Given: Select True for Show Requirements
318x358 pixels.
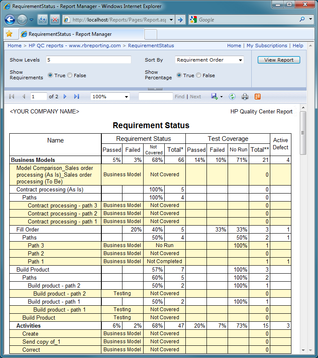Looking at the screenshot, I should click(50, 75).
